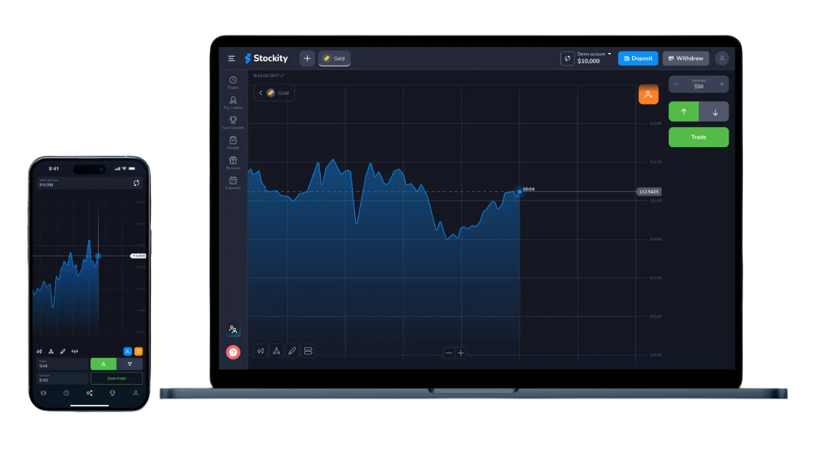Toggle the chart layout split view icon
The image size is (819, 464).
tap(308, 350)
